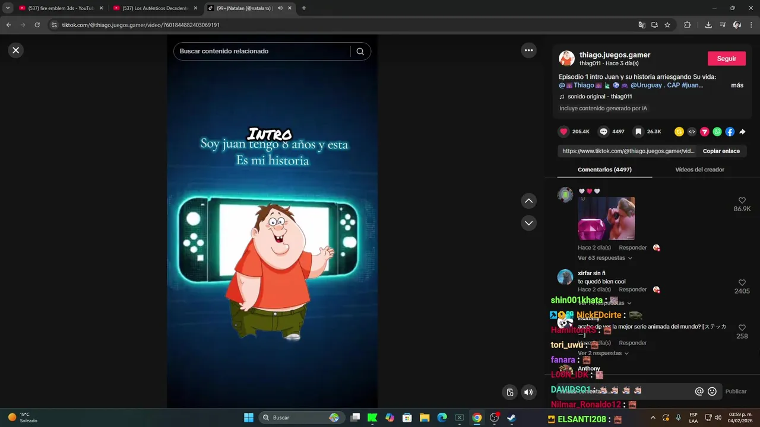Image resolution: width=760 pixels, height=427 pixels.
Task: Toggle auto-scroll icon beside volume button
Action: [x=509, y=392]
